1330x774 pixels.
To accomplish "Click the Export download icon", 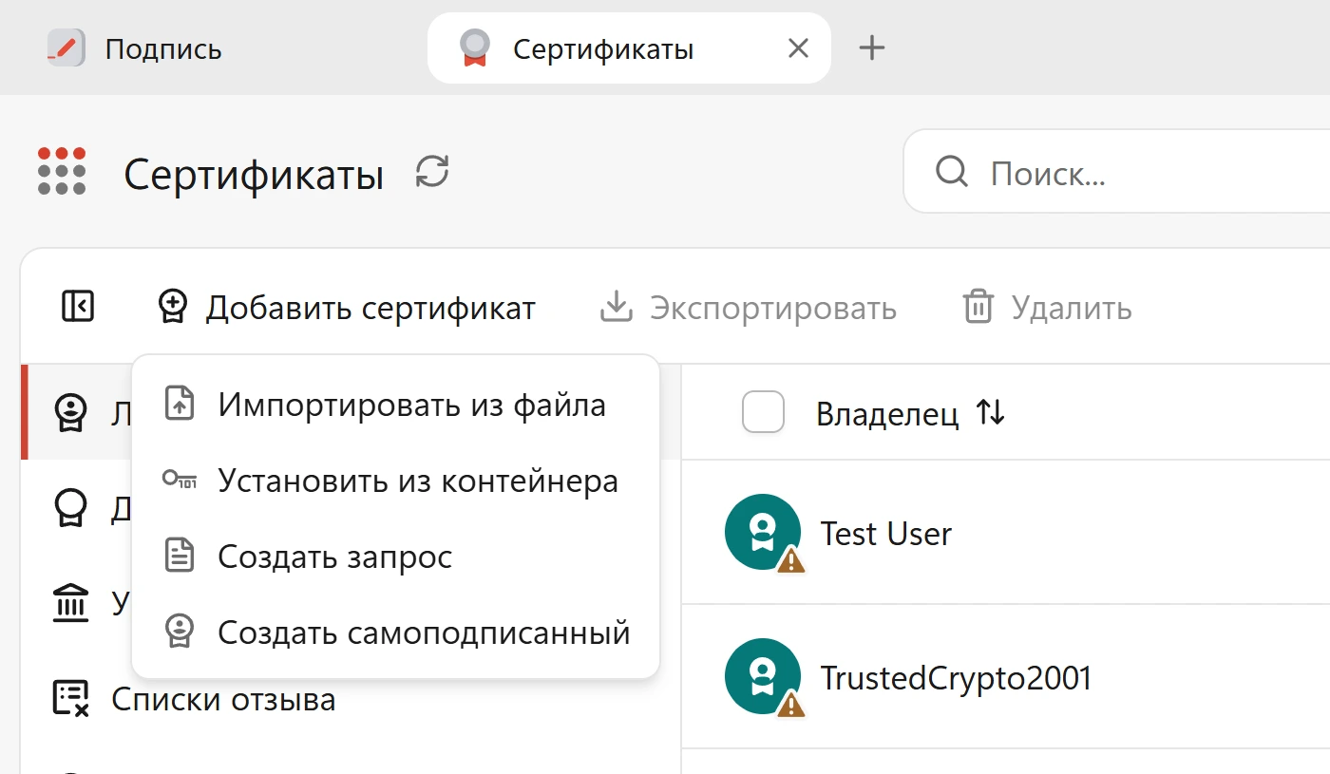I will point(617,307).
